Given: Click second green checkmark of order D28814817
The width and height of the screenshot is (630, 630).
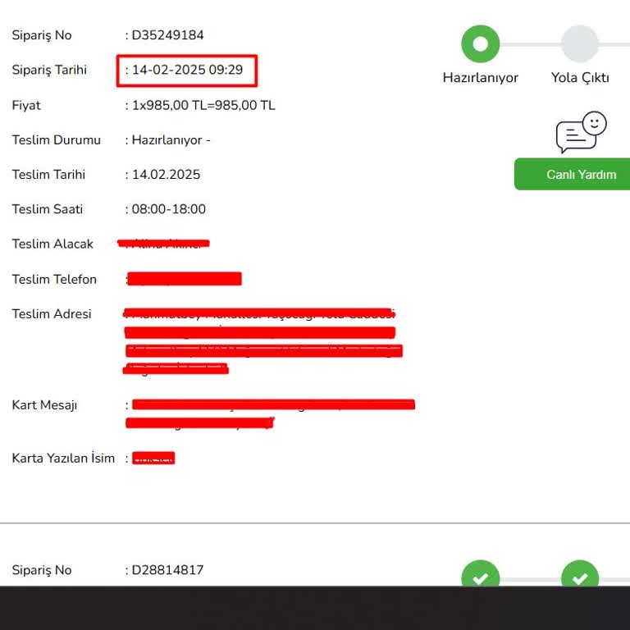Looking at the screenshot, I should click(x=579, y=573).
